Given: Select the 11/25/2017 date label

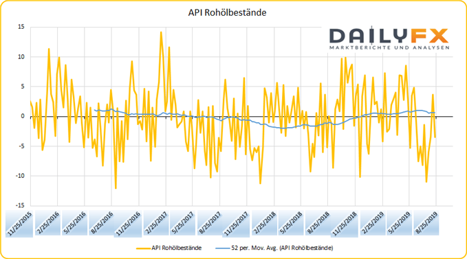Looking at the screenshot, I should 236,224.
